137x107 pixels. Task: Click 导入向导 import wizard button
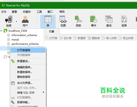click(x=109, y=38)
